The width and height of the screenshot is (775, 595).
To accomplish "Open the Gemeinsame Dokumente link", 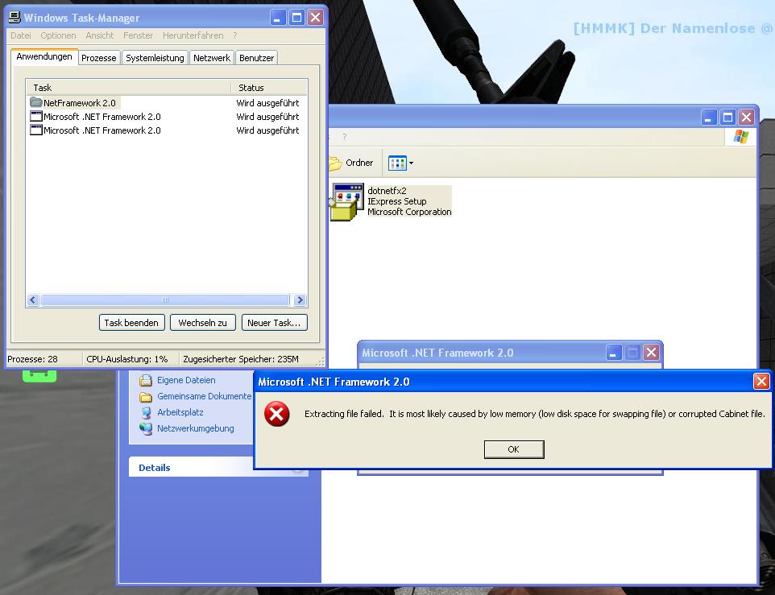I will (204, 396).
